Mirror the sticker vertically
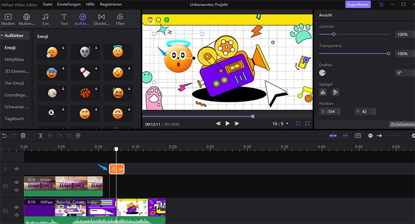The width and height of the screenshot is (415, 224). 335,92
